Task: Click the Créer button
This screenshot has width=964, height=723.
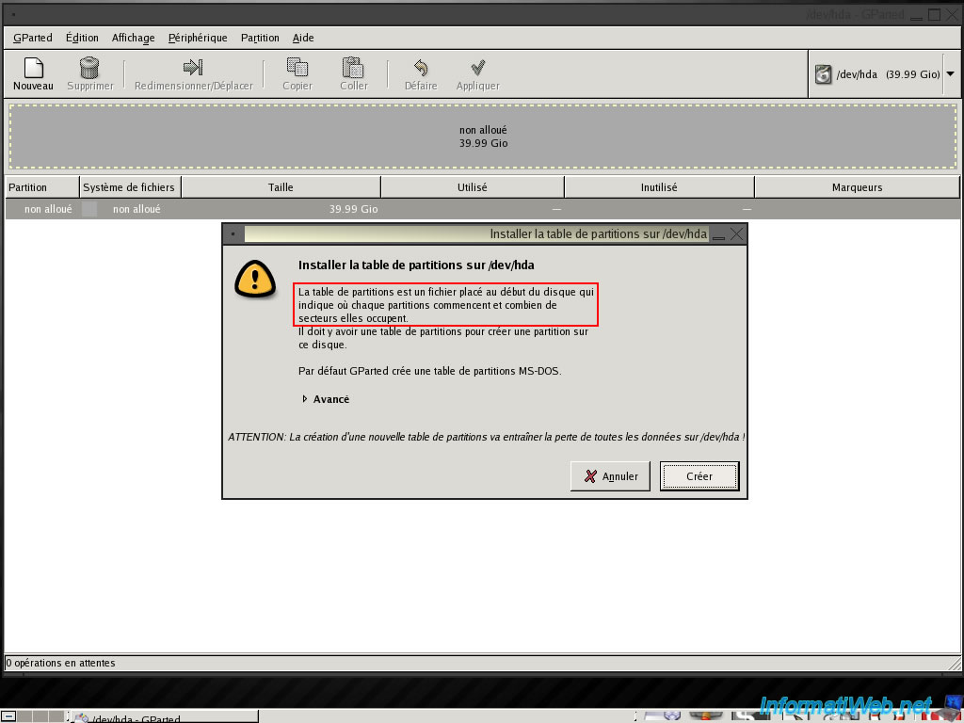Action: click(699, 476)
